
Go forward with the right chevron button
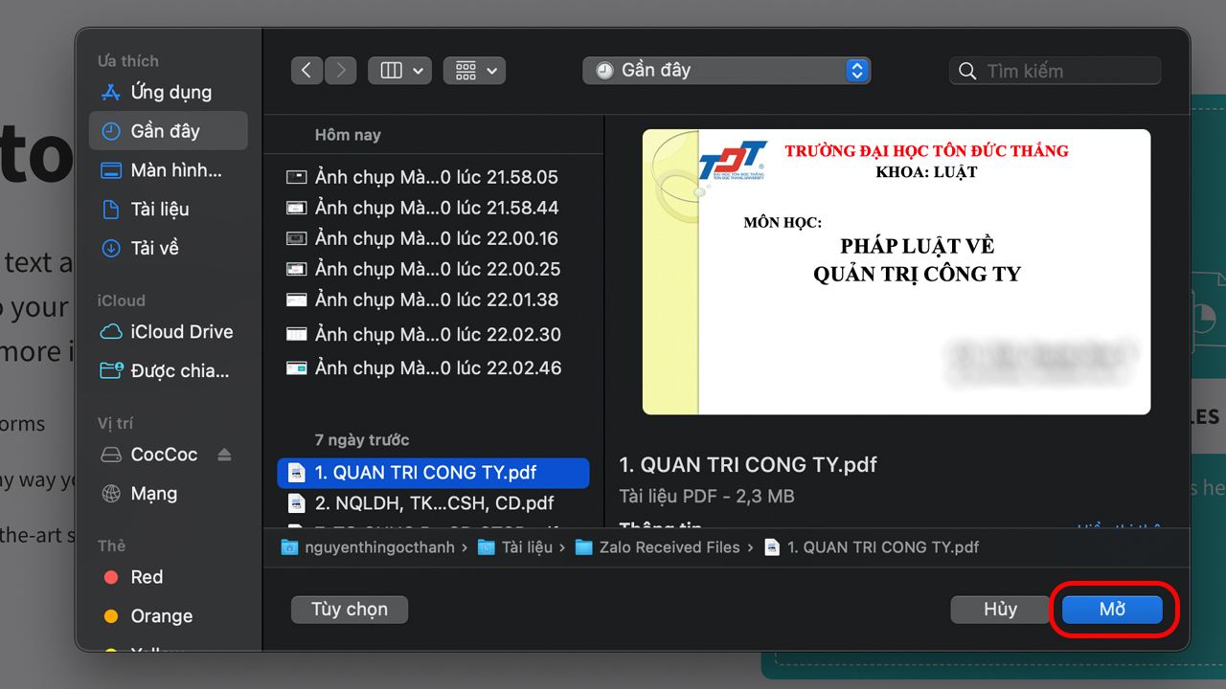[x=340, y=71]
